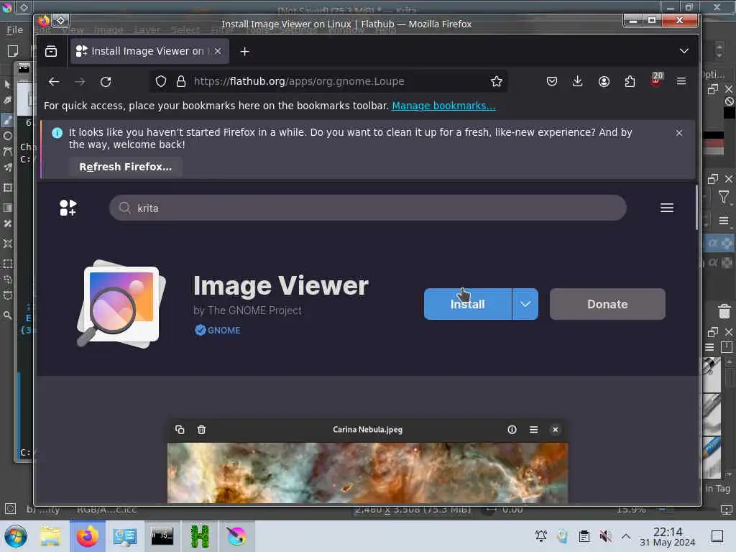Click the trash icon in Carina Nebula preview
Screen dimensions: 736x552
tap(201, 430)
